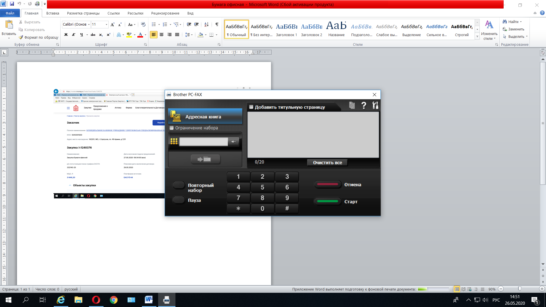Save the document from Quick Access toolbar
Screen dimensions: 546x307
[x=12, y=4]
